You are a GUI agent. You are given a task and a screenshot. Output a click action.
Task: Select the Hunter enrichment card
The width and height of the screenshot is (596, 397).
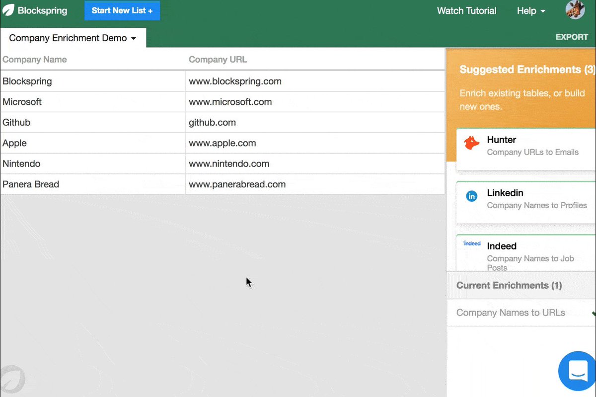526,149
